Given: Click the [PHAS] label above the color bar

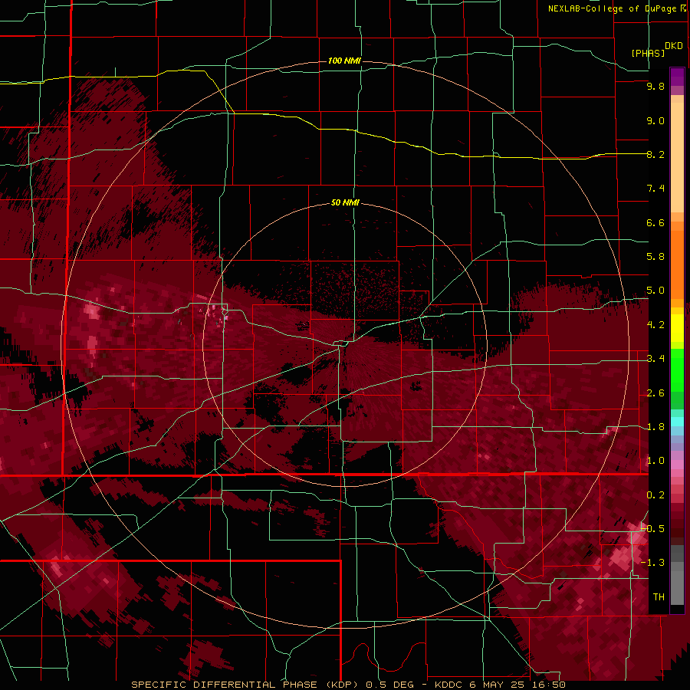Looking at the screenshot, I should pyautogui.click(x=648, y=53).
